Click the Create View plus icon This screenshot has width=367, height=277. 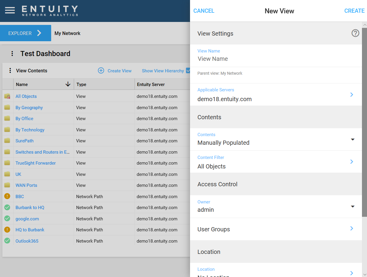pyautogui.click(x=101, y=71)
